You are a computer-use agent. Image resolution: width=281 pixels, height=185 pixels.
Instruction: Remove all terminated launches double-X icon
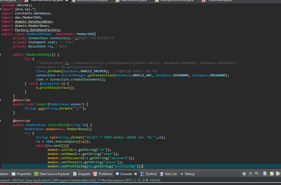(x=256, y=174)
